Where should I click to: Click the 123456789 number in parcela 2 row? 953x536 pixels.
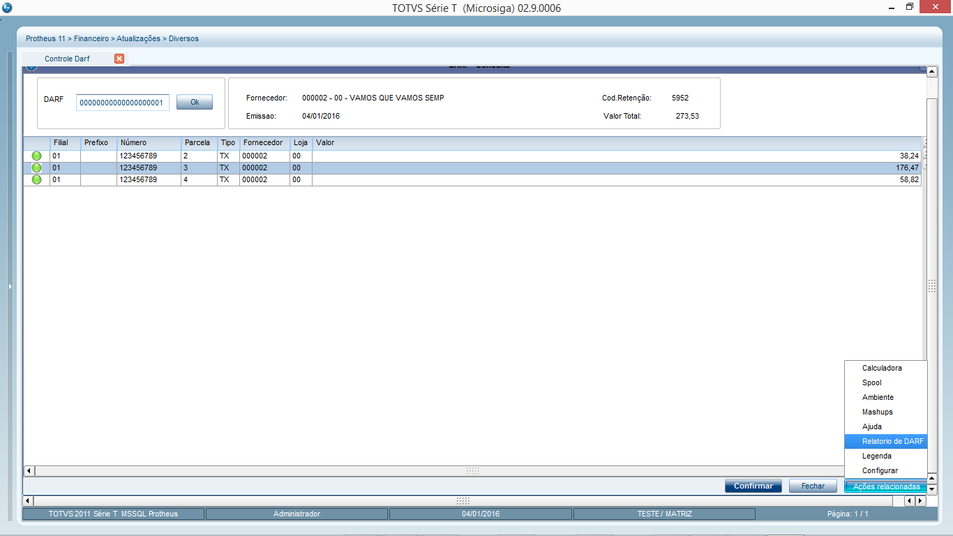tap(149, 156)
